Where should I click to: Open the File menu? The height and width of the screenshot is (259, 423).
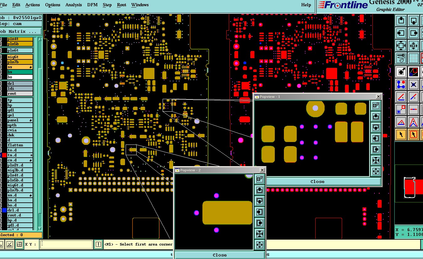(3, 5)
